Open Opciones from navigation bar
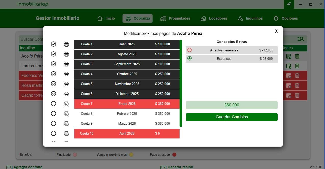 click(x=286, y=18)
